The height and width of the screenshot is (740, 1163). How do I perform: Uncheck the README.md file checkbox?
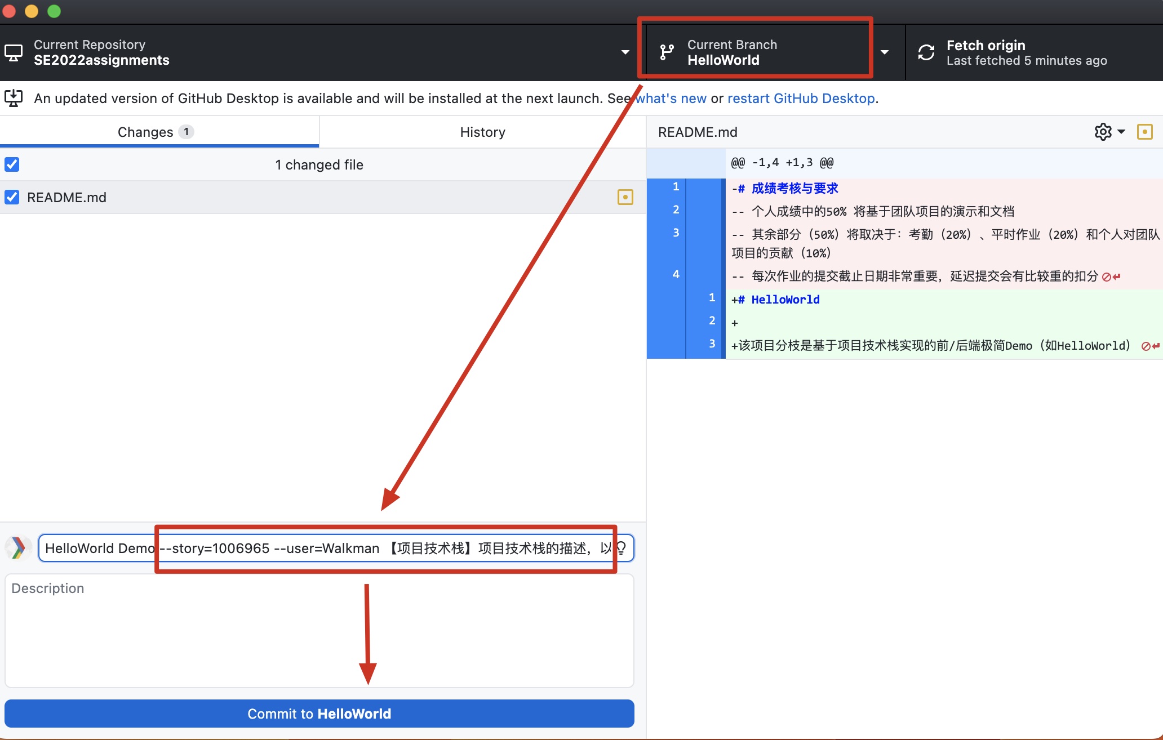[12, 197]
